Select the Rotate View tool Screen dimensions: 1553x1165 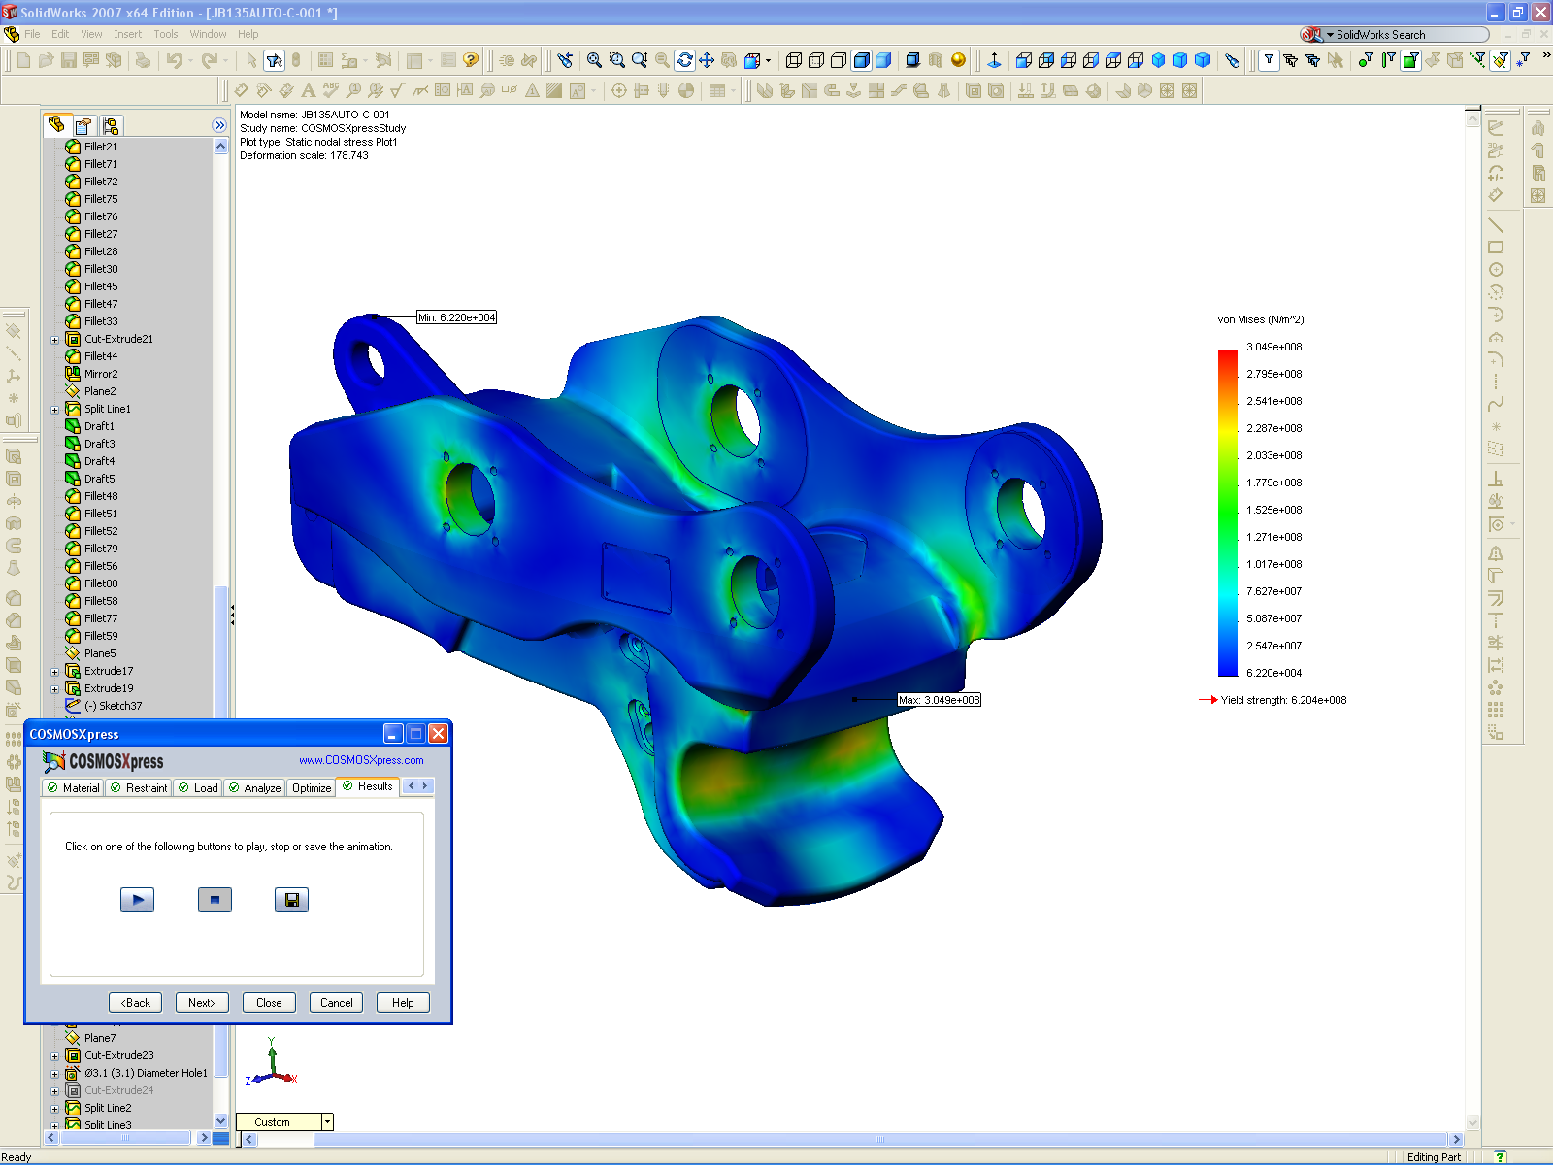(x=684, y=60)
